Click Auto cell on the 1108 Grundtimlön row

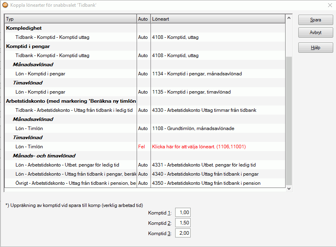click(x=143, y=128)
